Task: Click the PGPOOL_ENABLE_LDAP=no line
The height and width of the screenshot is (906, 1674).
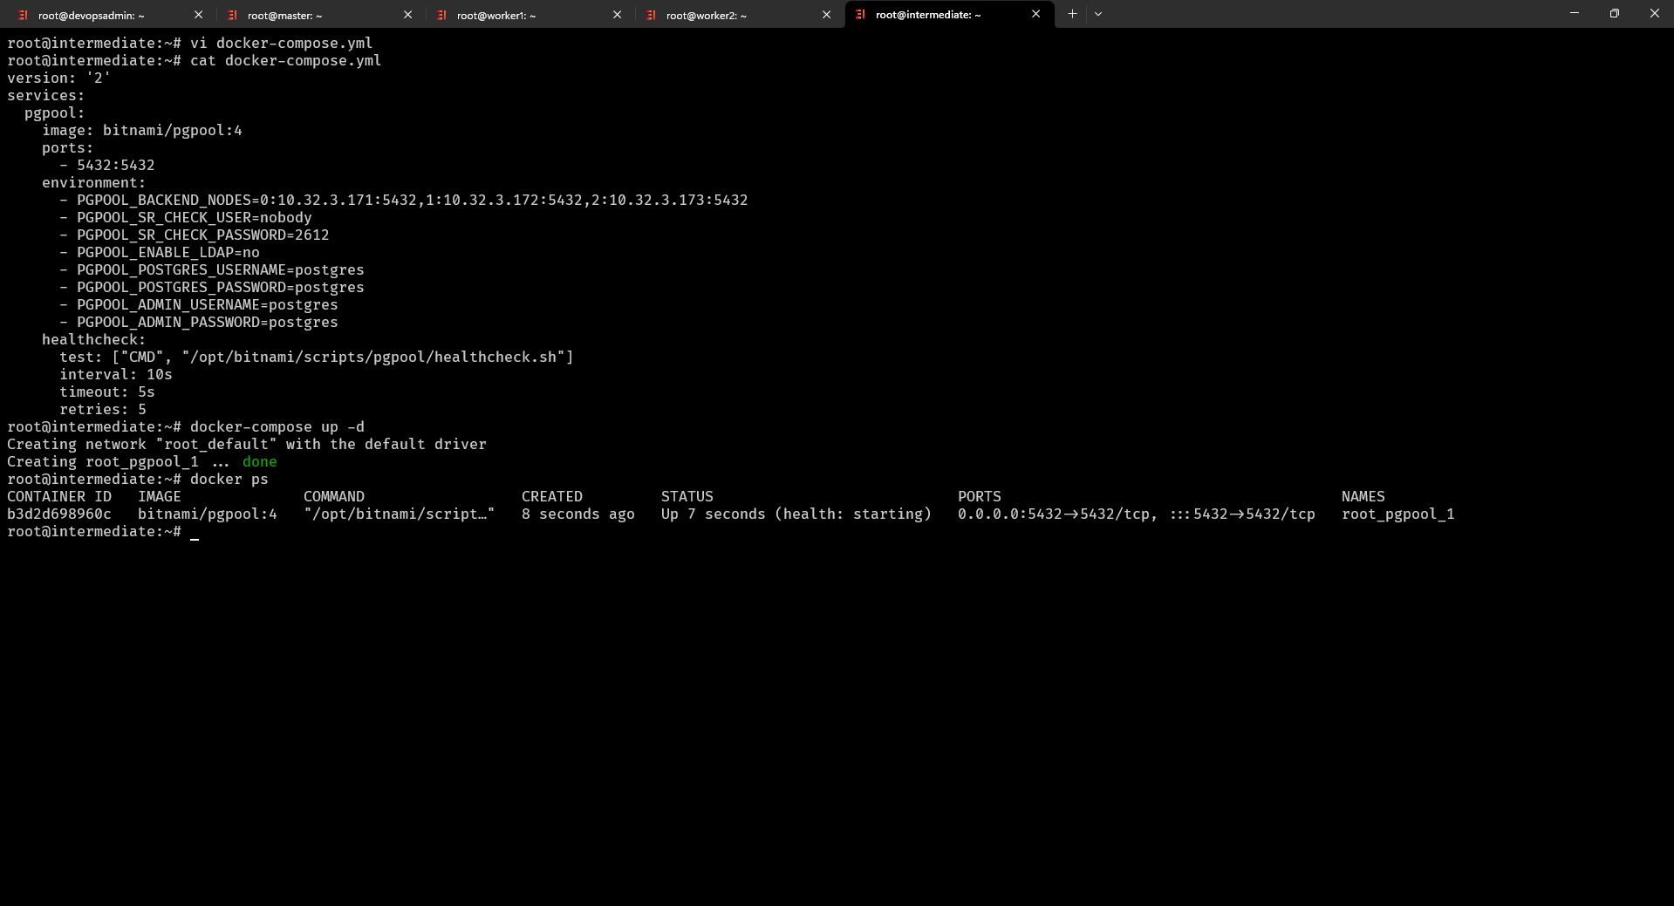Action: (159, 253)
